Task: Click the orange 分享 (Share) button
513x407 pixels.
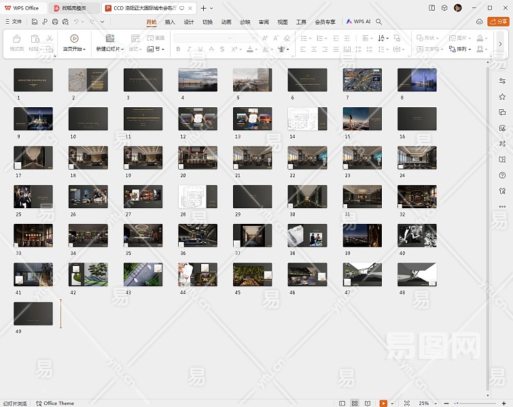Action: [x=497, y=22]
